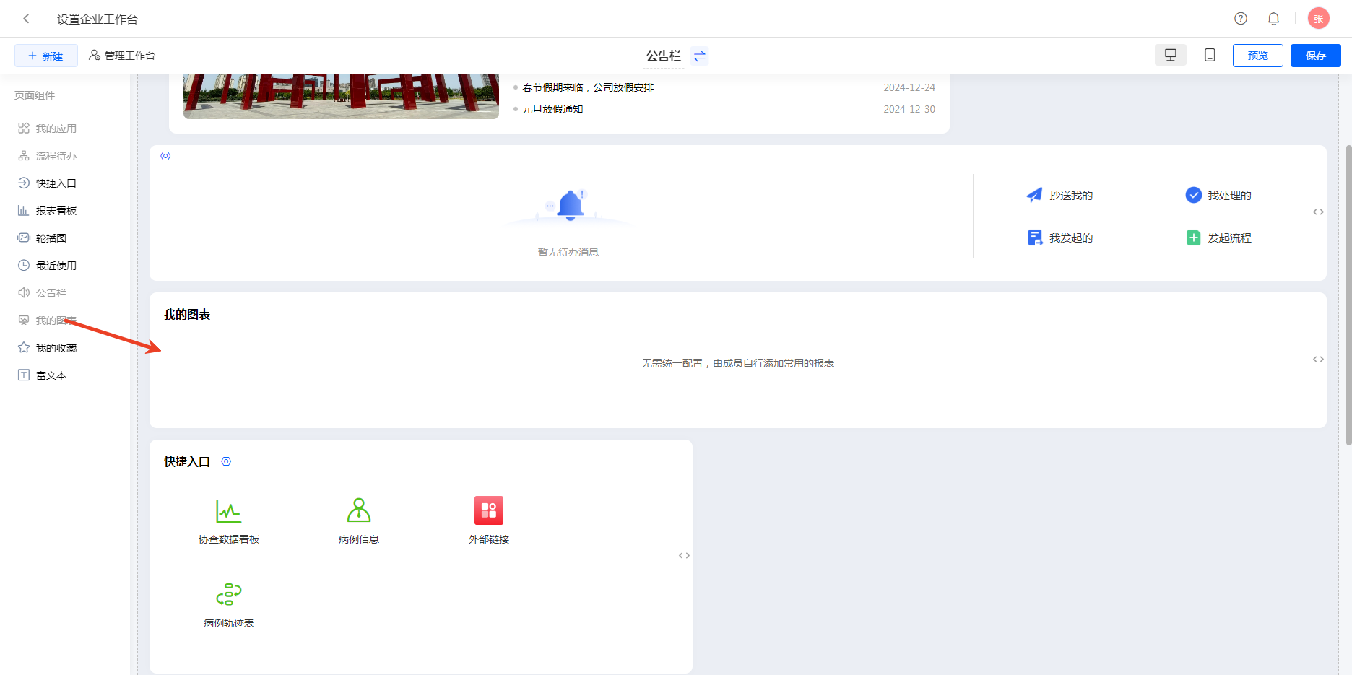Screen dimensions: 1352x675
Task: Click the user avatar in top right
Action: coord(1318,19)
